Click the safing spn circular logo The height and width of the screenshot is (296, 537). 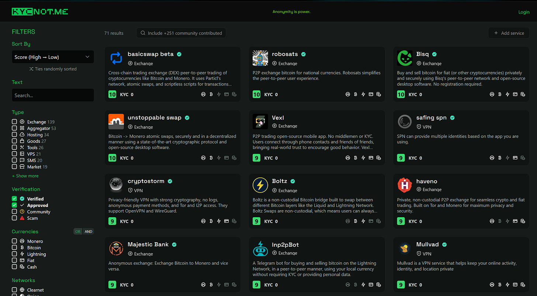coord(405,121)
